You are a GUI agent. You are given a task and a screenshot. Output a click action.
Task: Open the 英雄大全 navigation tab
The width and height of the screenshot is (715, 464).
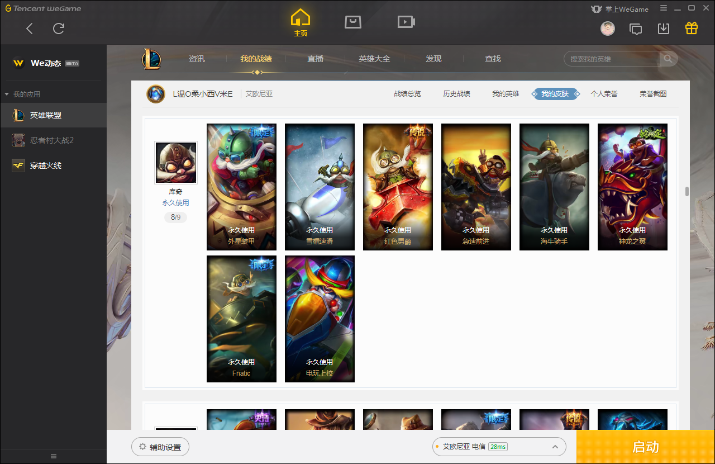374,59
